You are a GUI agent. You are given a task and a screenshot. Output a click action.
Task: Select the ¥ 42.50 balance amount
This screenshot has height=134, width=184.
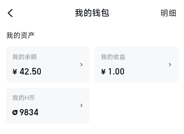pyautogui.click(x=27, y=71)
